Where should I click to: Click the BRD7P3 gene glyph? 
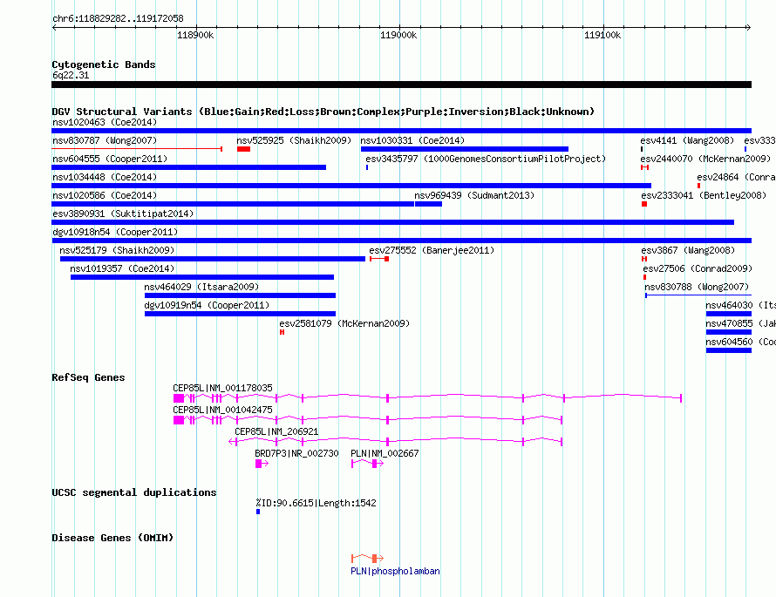(x=262, y=464)
